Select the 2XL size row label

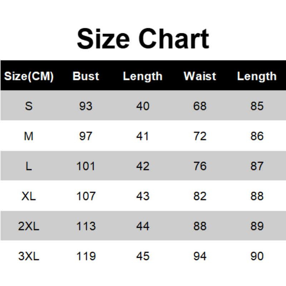click(29, 226)
